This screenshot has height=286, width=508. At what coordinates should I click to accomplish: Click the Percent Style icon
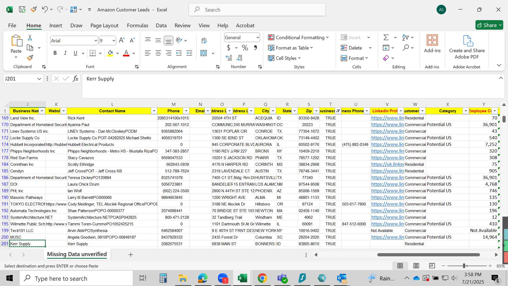(245, 48)
